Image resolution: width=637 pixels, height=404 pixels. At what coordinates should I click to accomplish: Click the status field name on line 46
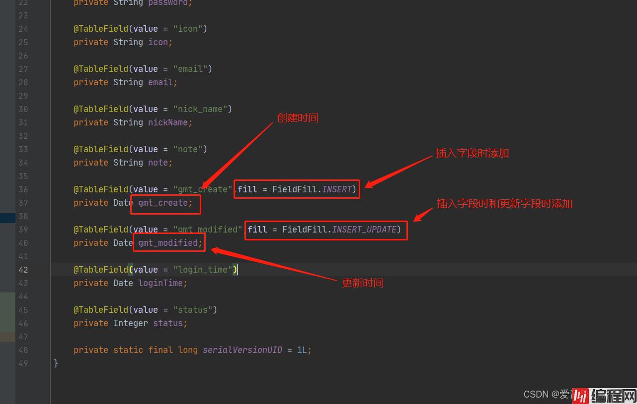click(x=168, y=323)
